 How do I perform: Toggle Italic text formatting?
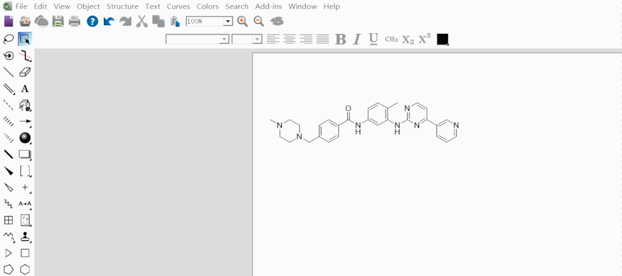point(357,39)
